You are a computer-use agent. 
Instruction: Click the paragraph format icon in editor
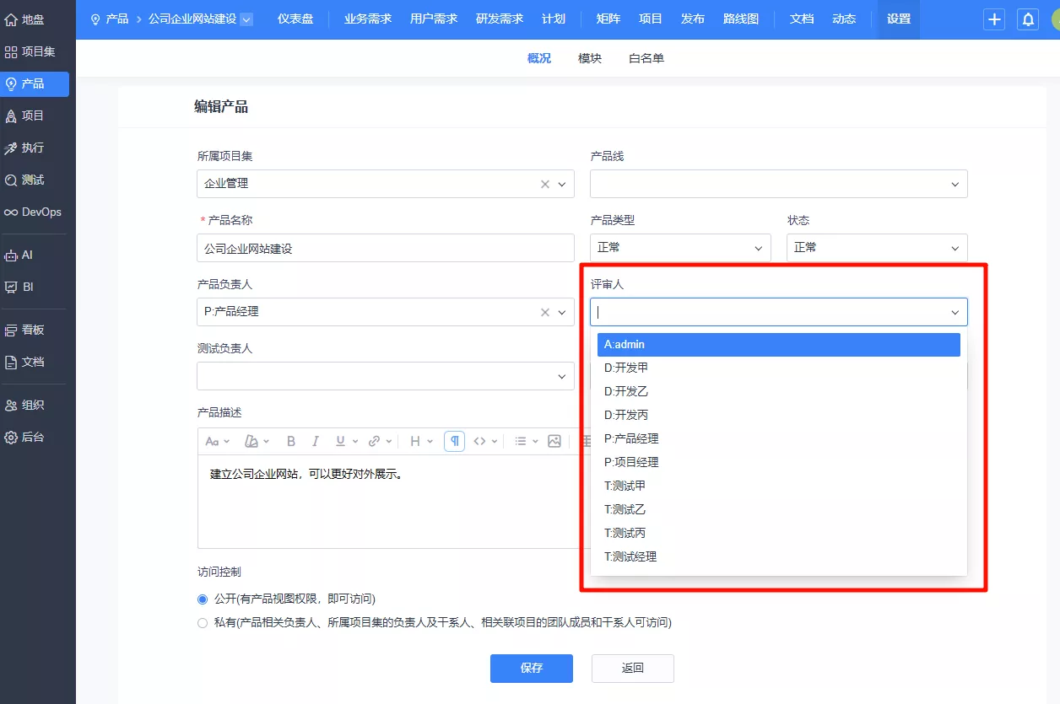[x=454, y=441]
